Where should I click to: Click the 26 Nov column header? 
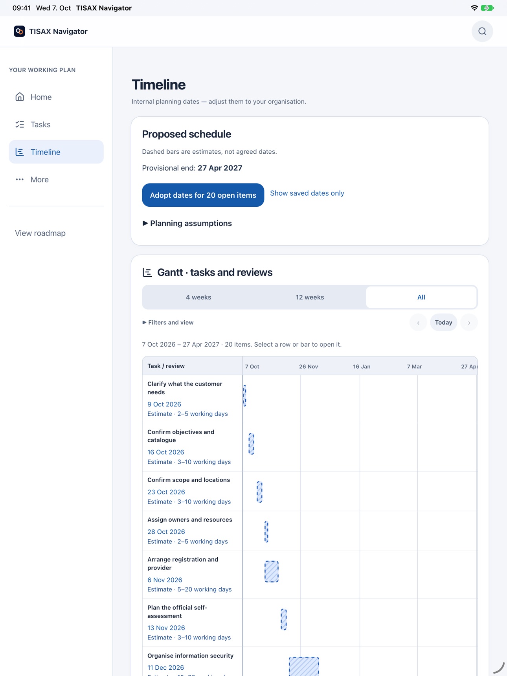(309, 367)
